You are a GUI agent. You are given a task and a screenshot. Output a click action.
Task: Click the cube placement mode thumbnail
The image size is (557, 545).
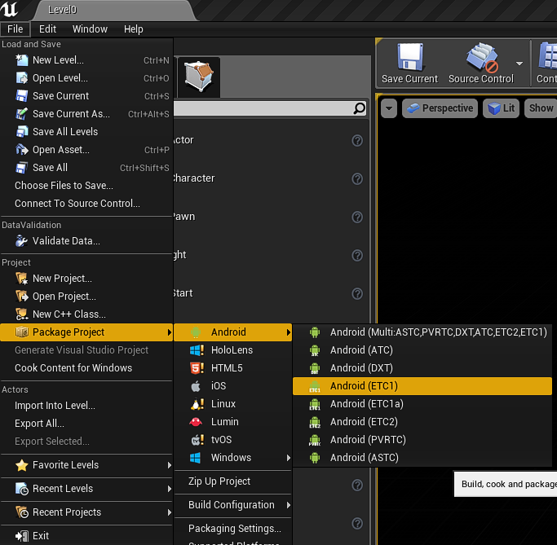[x=199, y=77]
